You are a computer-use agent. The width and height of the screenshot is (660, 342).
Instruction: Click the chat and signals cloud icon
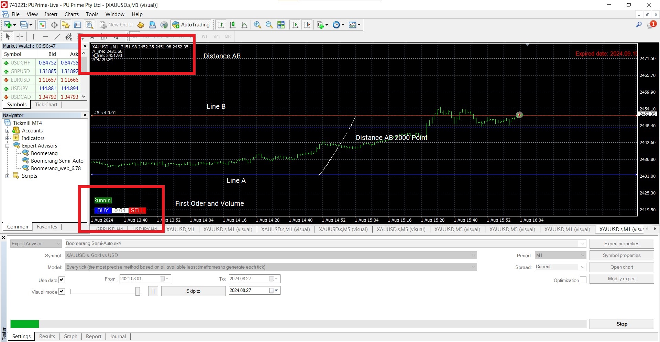coord(152,25)
